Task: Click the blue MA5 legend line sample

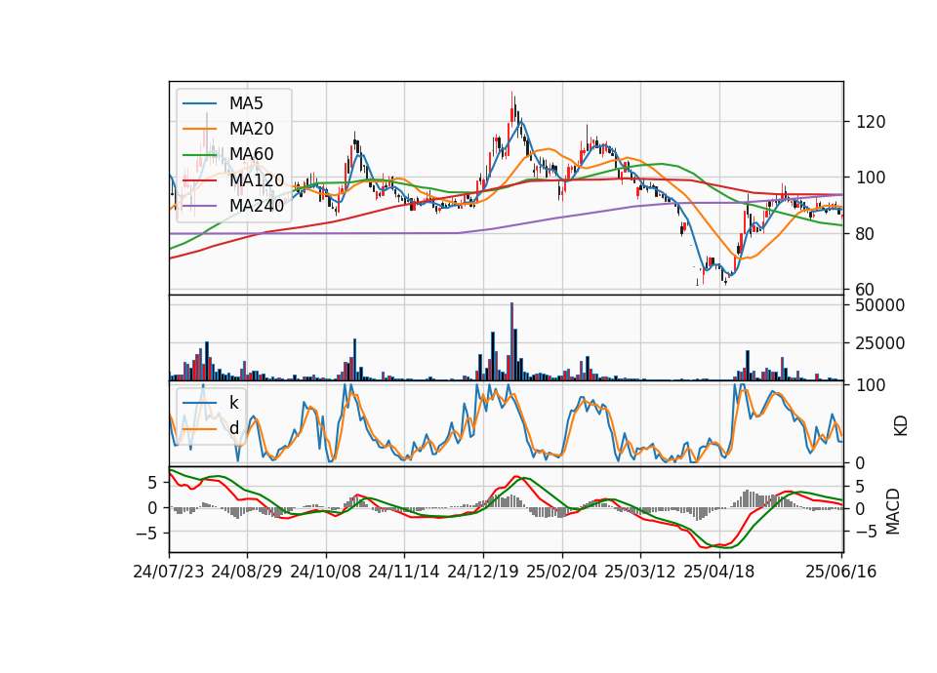Action: point(199,103)
